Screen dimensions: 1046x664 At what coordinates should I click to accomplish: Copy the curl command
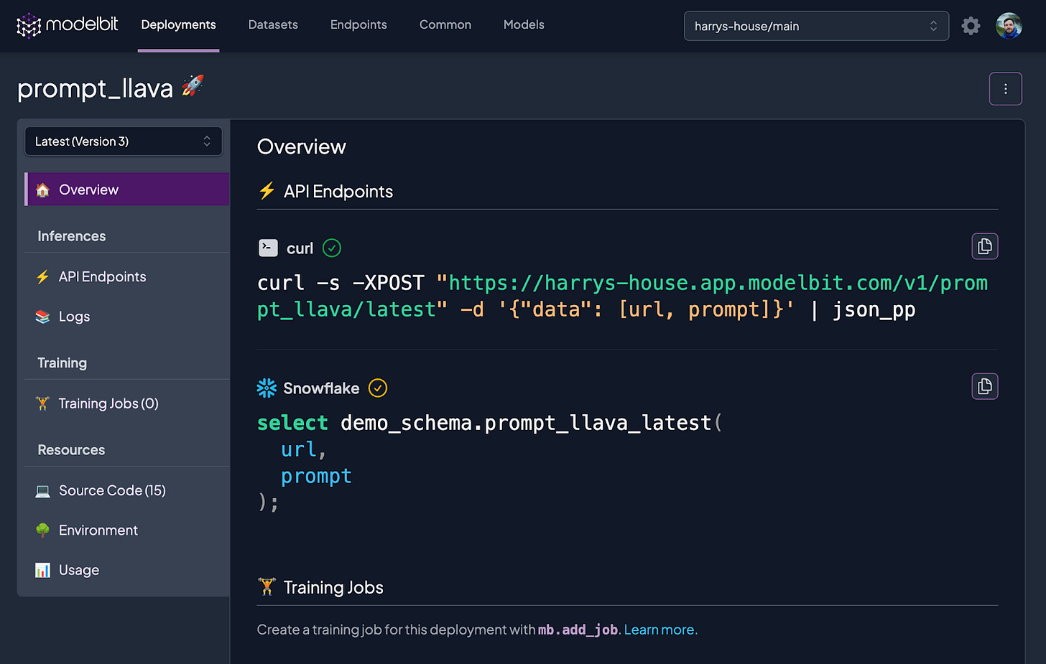coord(984,246)
